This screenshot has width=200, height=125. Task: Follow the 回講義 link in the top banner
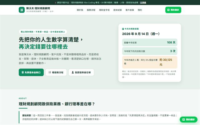(x=143, y=2)
